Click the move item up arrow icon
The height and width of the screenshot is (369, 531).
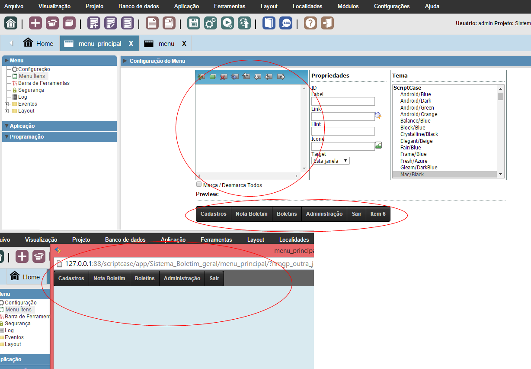click(x=246, y=76)
